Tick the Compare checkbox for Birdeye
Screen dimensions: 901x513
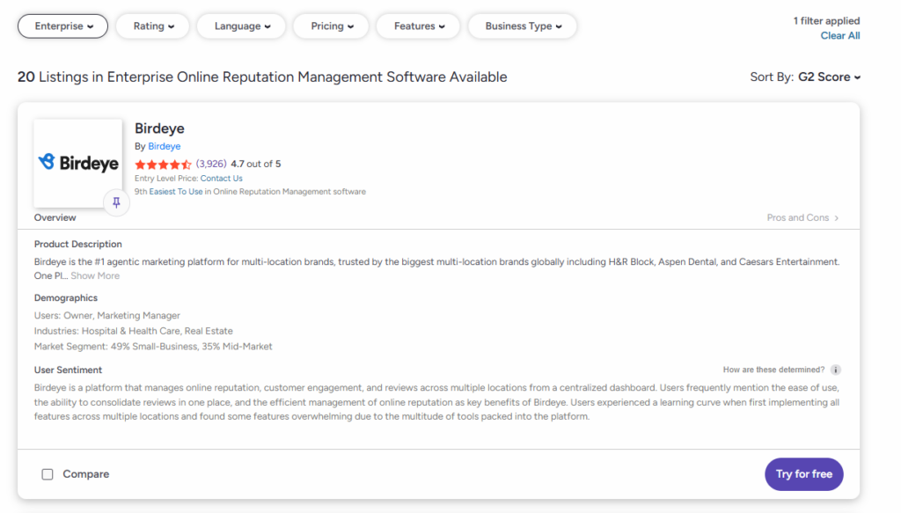click(48, 474)
